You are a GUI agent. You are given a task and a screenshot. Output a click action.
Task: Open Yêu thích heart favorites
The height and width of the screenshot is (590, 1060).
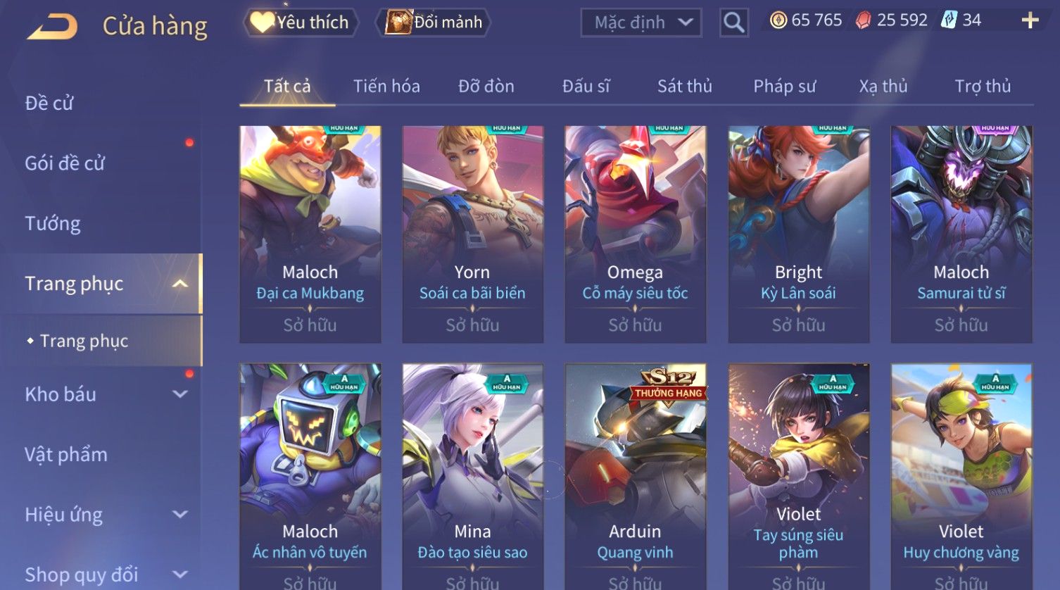tap(301, 23)
